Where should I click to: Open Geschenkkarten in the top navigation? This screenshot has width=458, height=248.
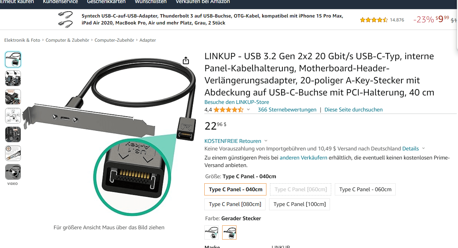106,2
